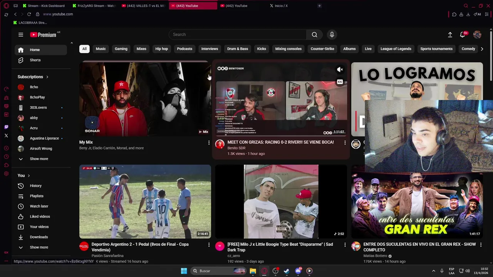Open sidebar history clock icon
The width and height of the screenshot is (493, 277).
(6, 157)
